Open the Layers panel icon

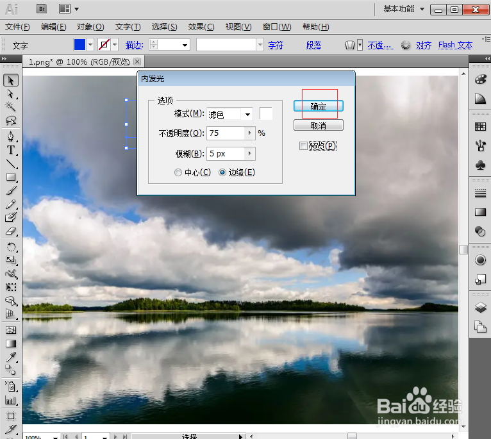click(x=480, y=308)
